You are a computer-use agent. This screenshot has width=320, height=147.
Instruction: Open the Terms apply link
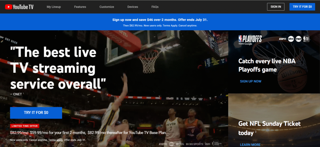[55, 140]
